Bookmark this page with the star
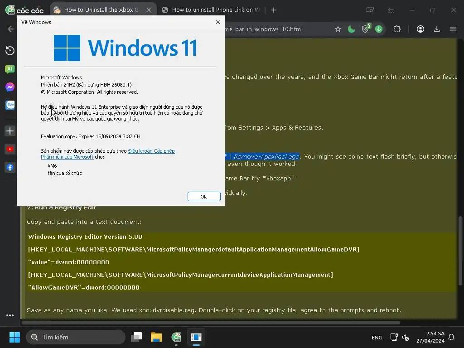The image size is (464, 348). (338, 29)
